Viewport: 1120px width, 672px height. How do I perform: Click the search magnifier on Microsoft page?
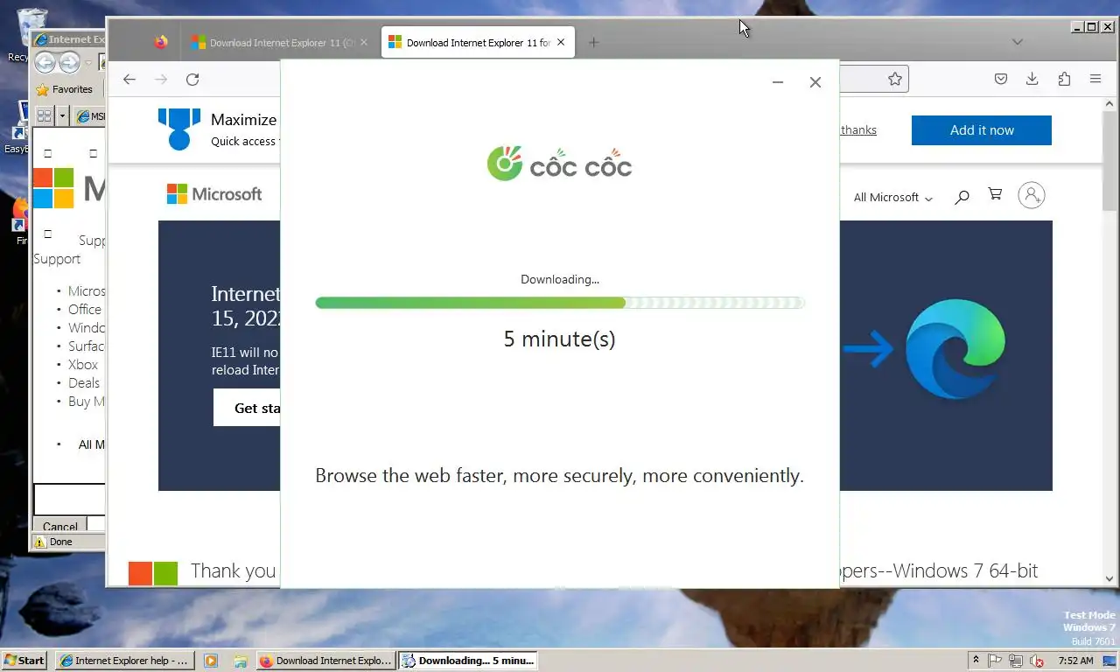click(x=962, y=197)
